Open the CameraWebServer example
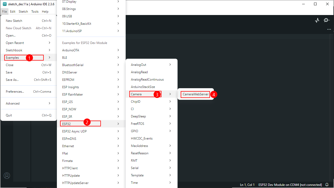 [x=195, y=94]
